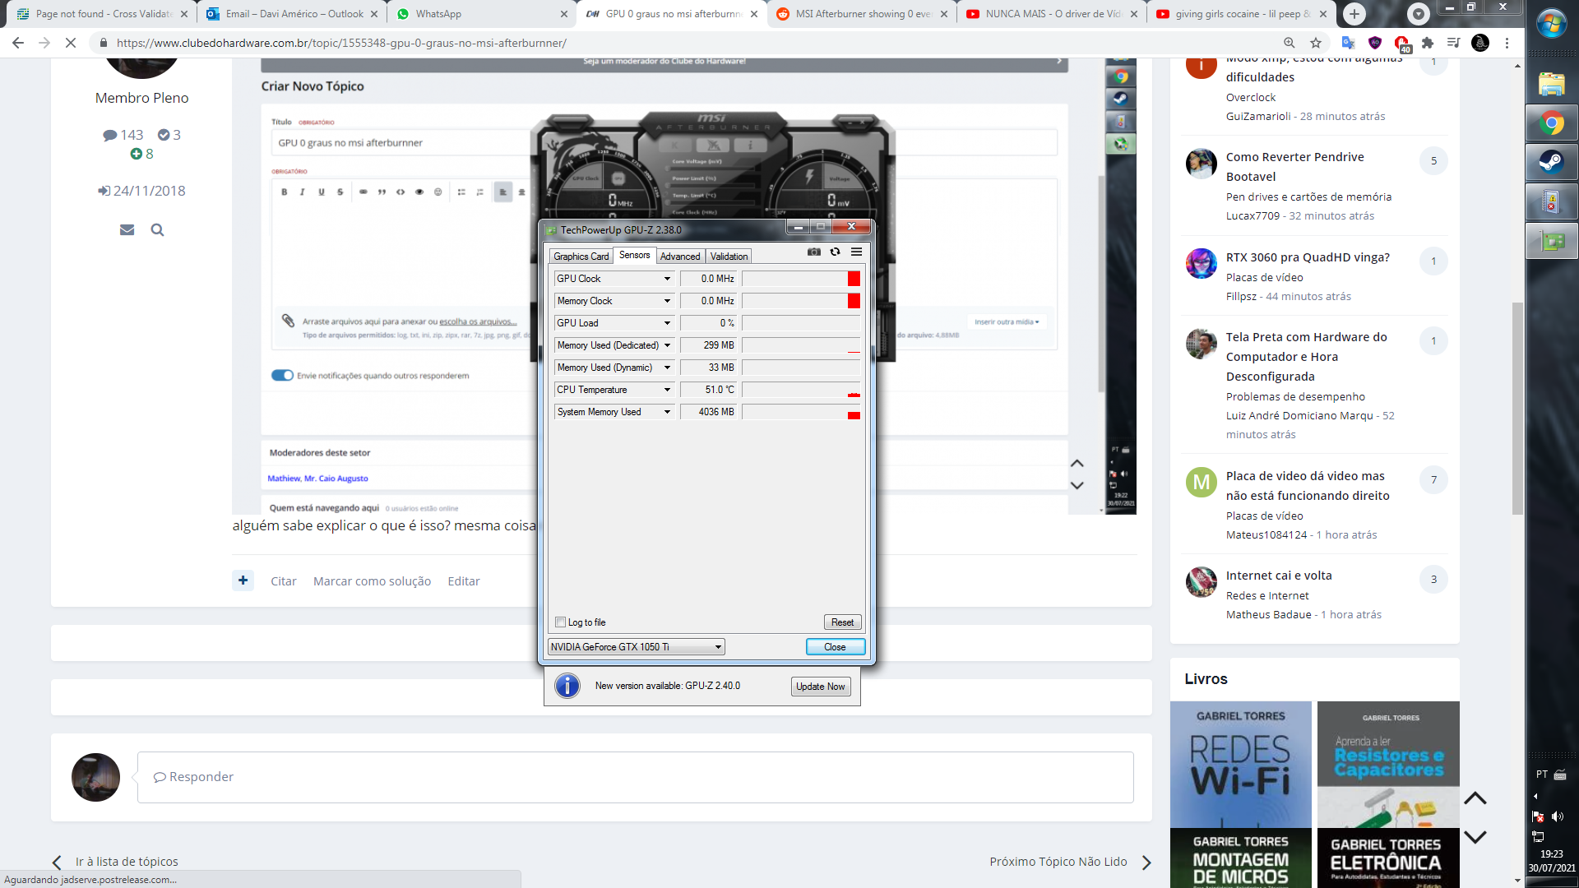Click the Update Now button

click(820, 687)
